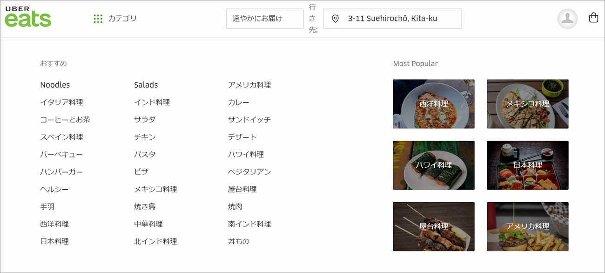Select 焼肉 category

pos(235,206)
